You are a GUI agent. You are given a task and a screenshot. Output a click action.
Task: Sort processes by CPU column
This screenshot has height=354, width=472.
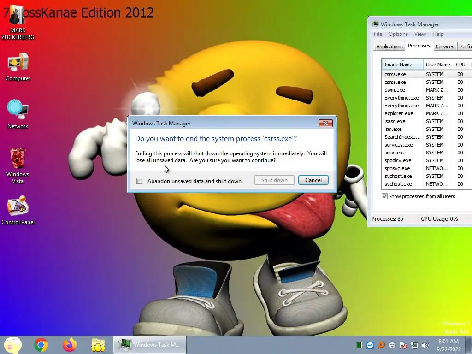(460, 65)
